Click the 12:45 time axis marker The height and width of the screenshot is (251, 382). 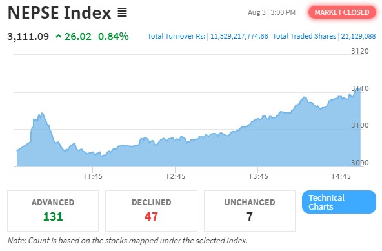pyautogui.click(x=176, y=176)
